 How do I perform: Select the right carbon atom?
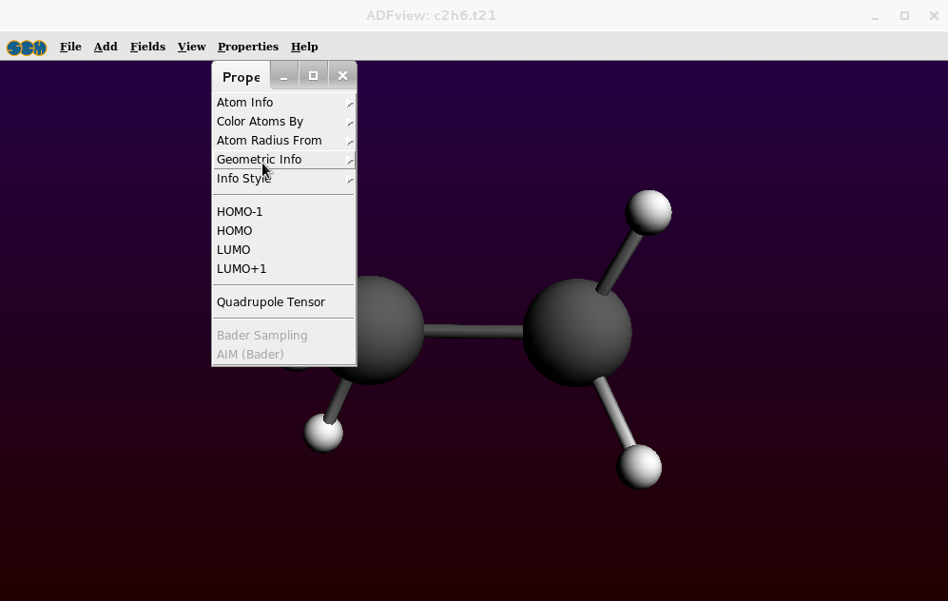(x=576, y=333)
